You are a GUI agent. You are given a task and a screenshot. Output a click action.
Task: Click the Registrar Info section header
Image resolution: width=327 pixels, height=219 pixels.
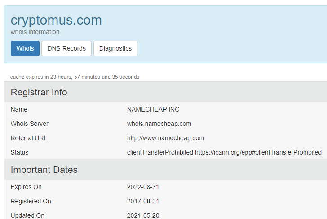tap(39, 92)
